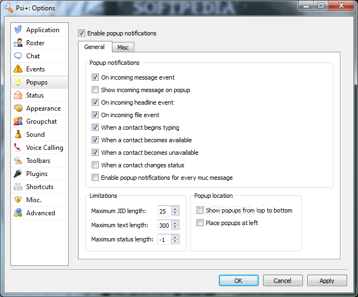This screenshot has width=358, height=297.
Task: Click the Psi+ Options wrench title icon
Action: point(9,8)
